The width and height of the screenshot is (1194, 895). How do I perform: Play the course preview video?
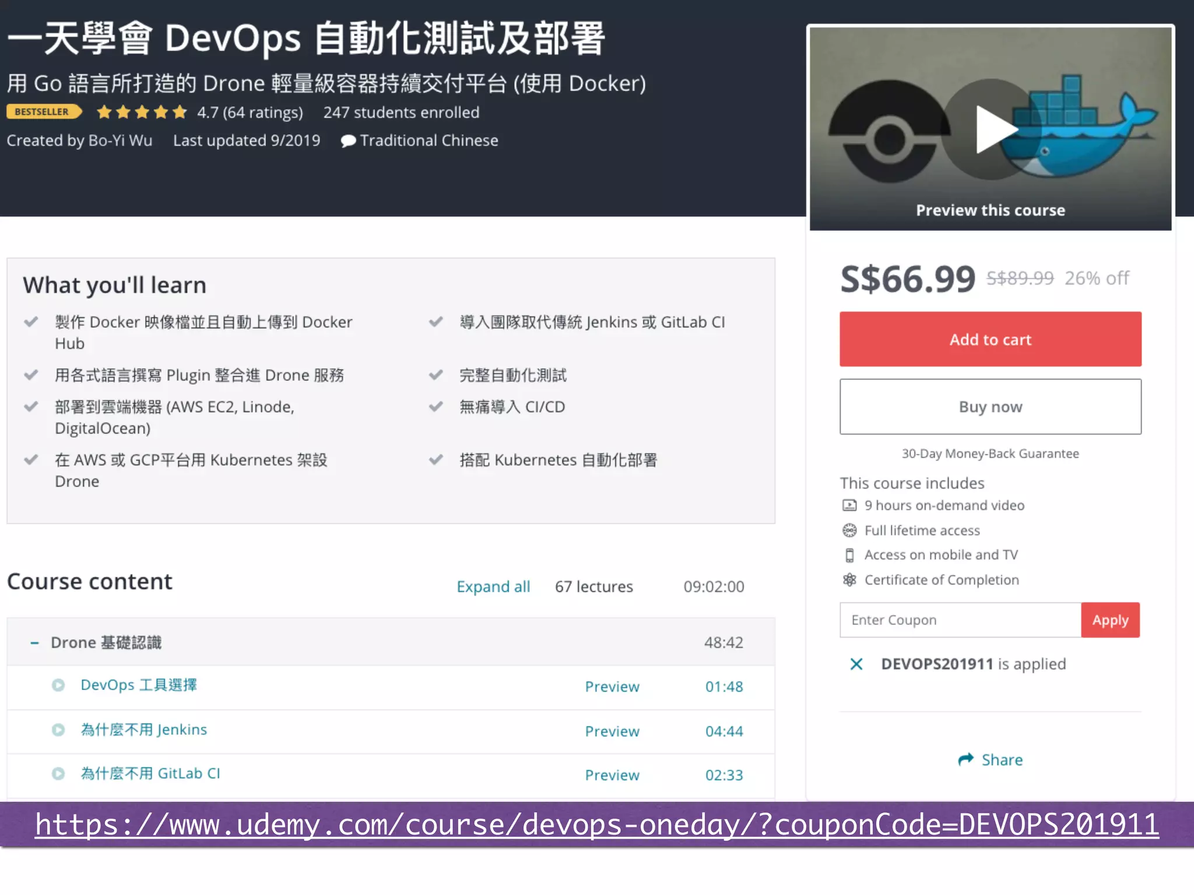coord(991,129)
